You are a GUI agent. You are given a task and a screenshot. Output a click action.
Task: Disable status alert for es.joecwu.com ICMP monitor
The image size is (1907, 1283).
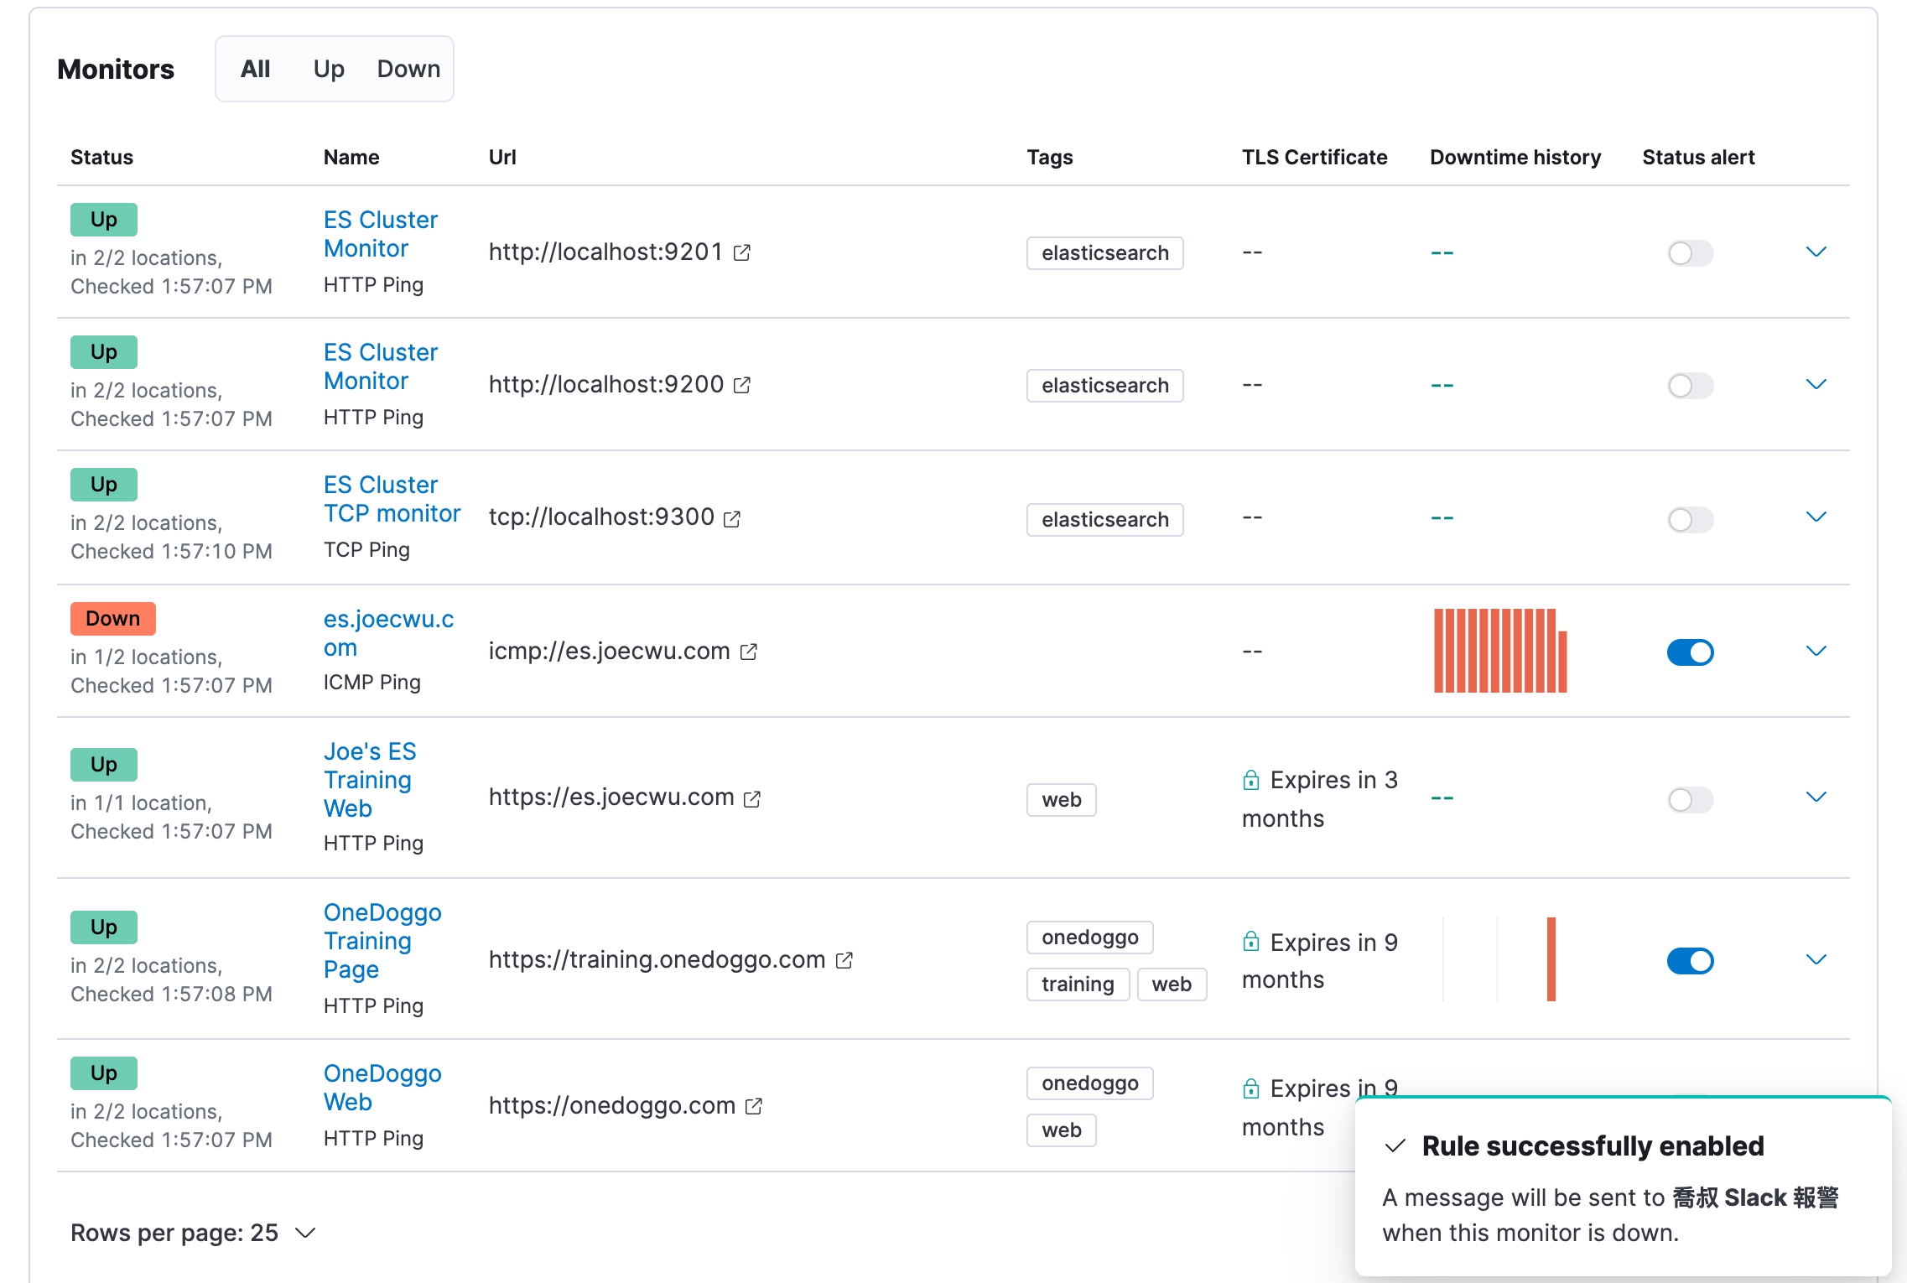coord(1690,652)
